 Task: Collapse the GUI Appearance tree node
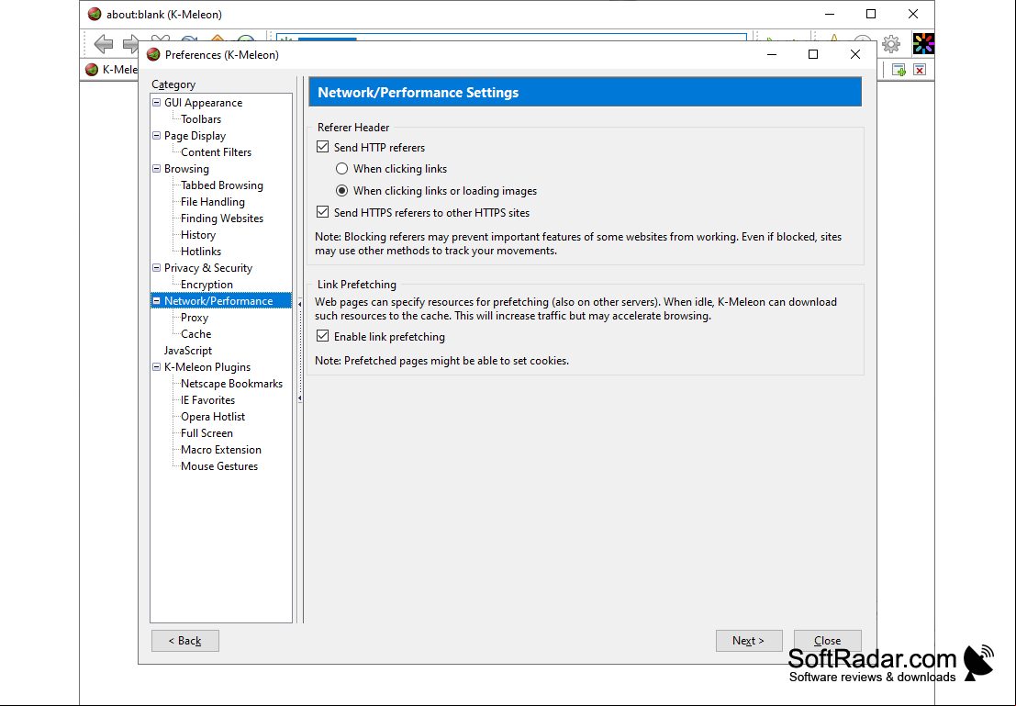tap(156, 103)
